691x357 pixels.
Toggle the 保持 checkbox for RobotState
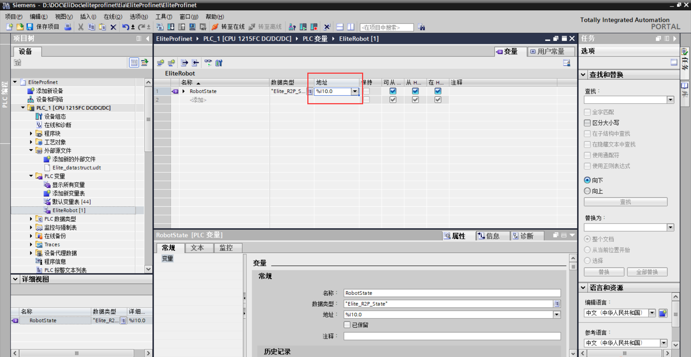click(x=366, y=91)
